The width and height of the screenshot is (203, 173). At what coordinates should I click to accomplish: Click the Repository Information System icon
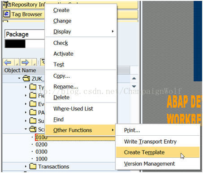[7, 4]
